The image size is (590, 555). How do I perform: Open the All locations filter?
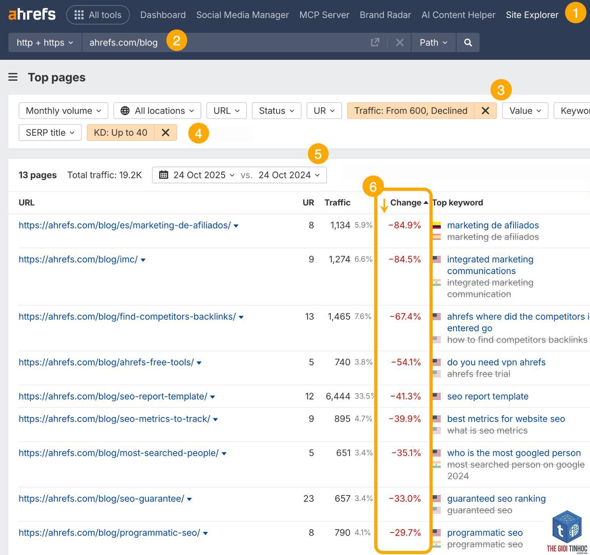(157, 111)
